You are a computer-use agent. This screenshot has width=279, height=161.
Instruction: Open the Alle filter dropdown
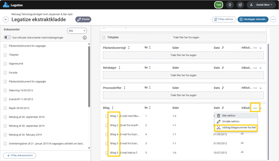click(x=77, y=30)
